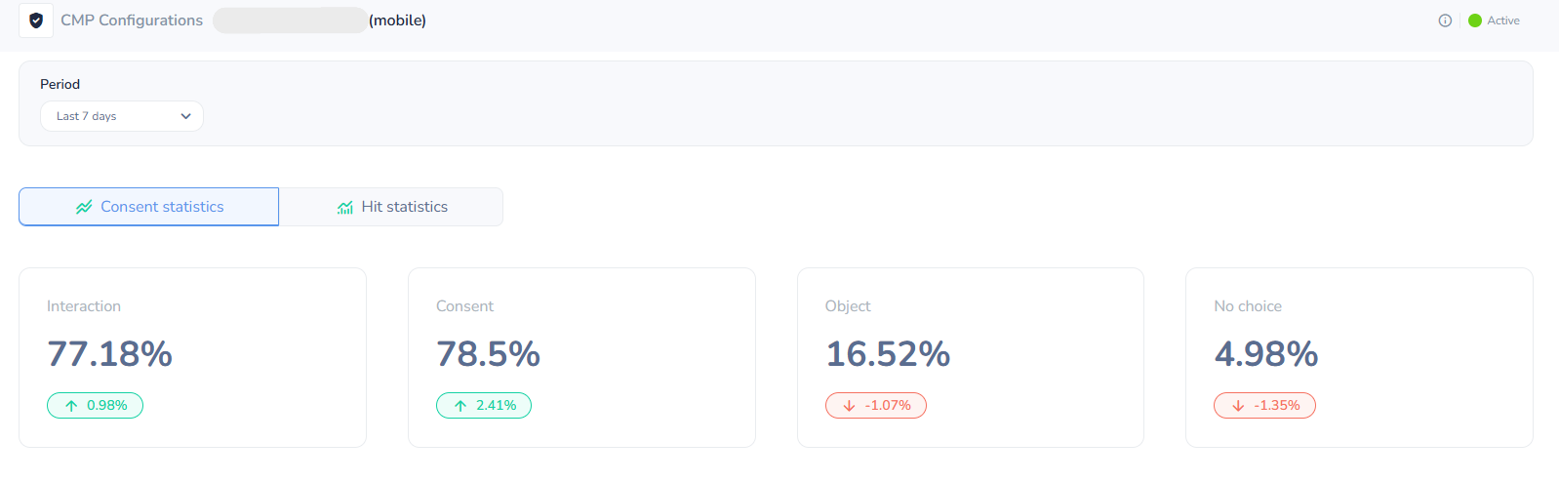Click the 0.98% Interaction change badge

[96, 406]
